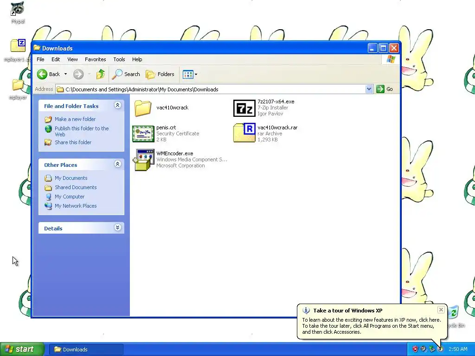Collapse the File and Folder Tasks panel
The width and height of the screenshot is (475, 356).
click(x=117, y=105)
